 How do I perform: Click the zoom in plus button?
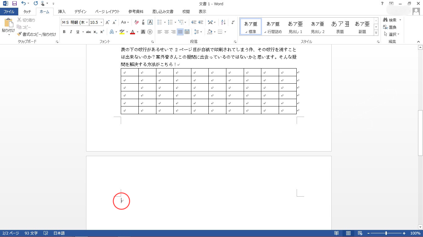(x=404, y=233)
